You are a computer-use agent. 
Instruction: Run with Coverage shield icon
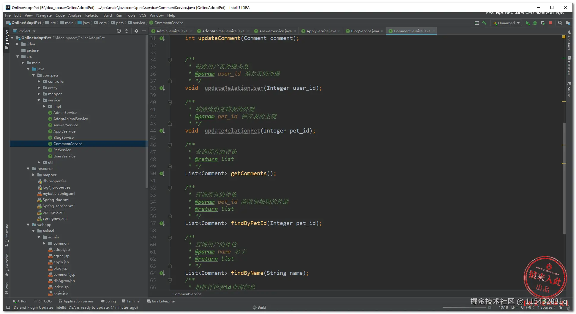click(543, 23)
